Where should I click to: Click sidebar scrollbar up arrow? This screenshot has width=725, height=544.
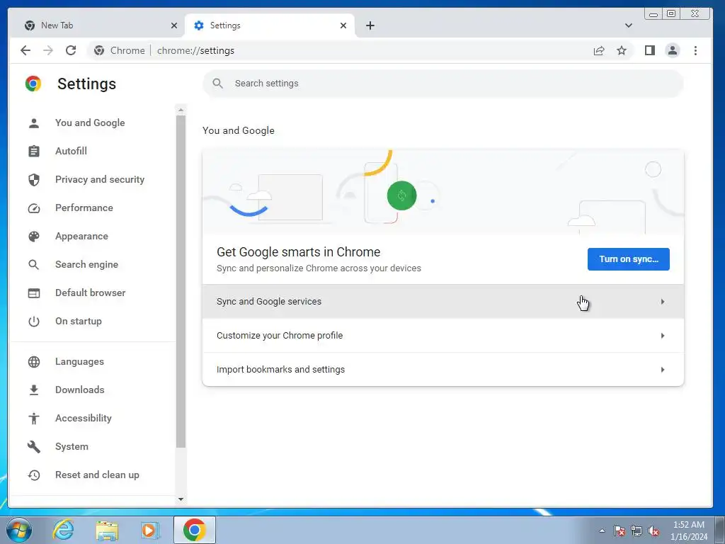[x=181, y=110]
